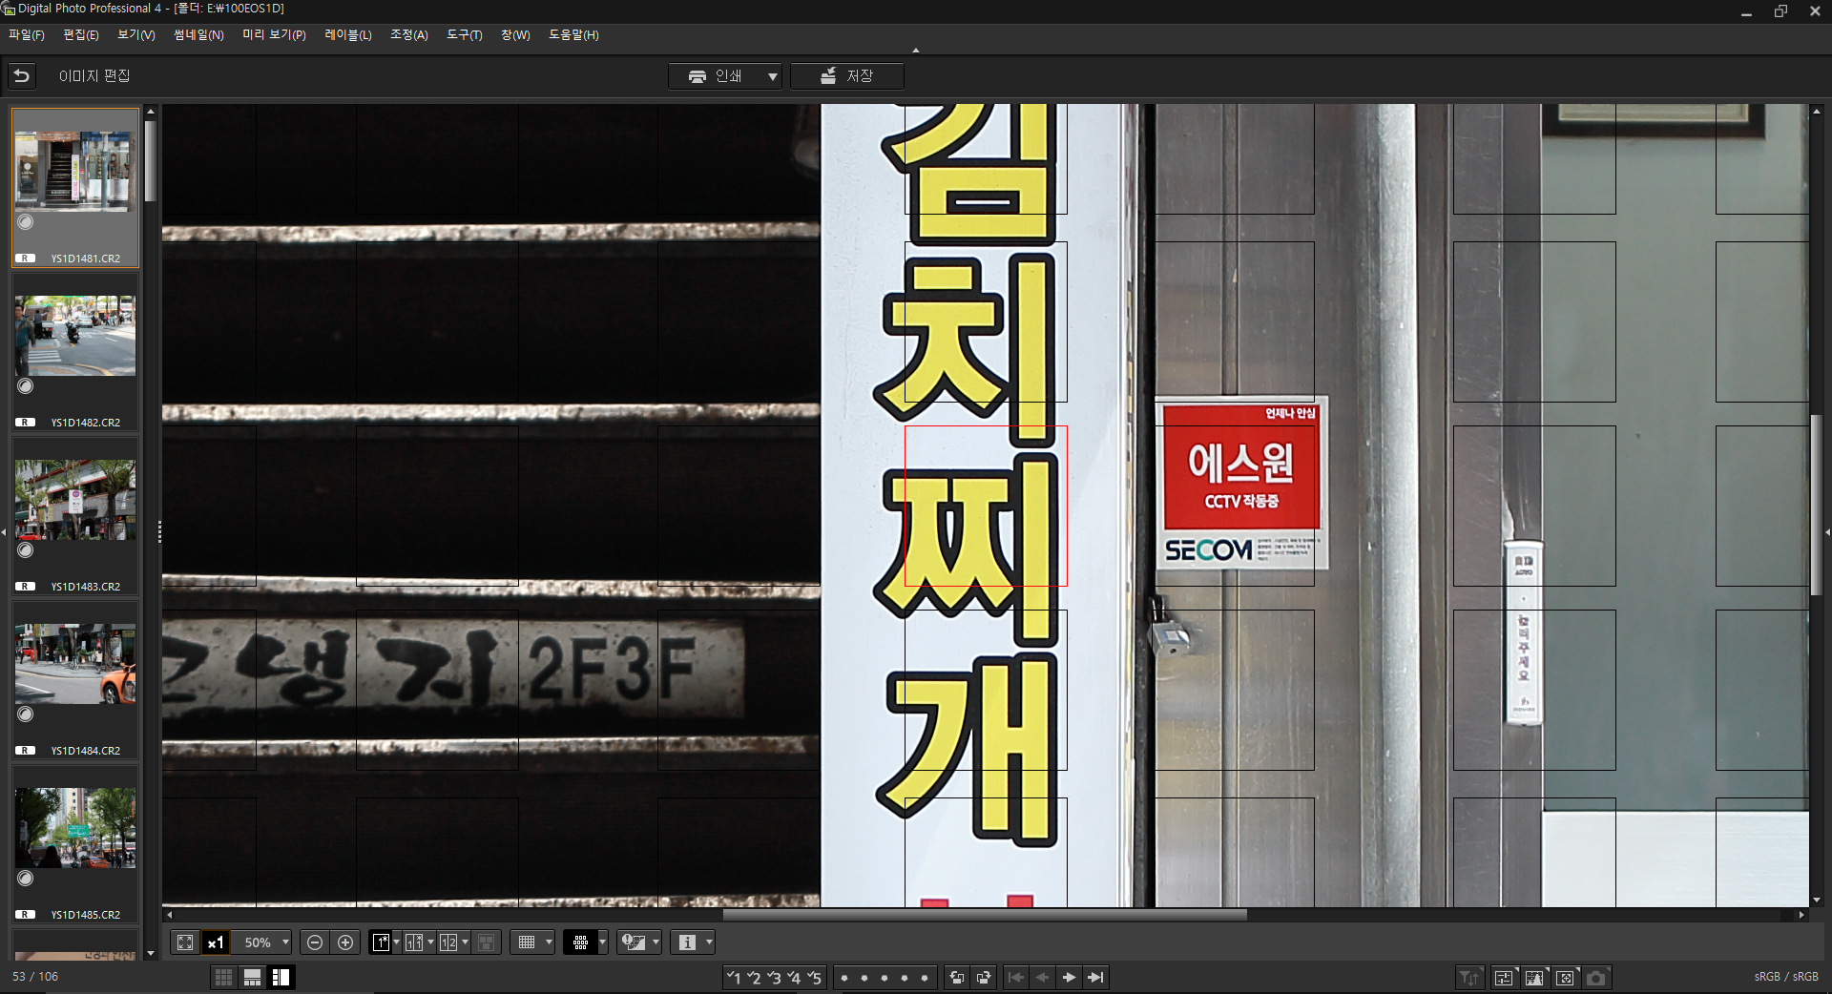The height and width of the screenshot is (994, 1832).
Task: Click the zoom in plus icon
Action: [x=345, y=942]
